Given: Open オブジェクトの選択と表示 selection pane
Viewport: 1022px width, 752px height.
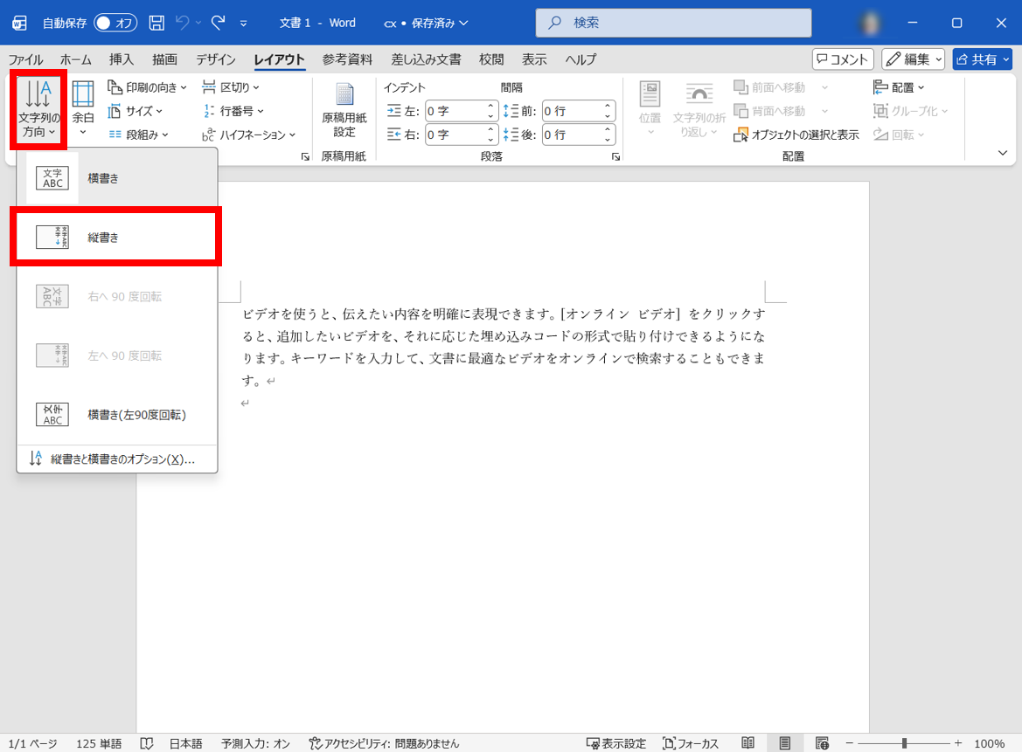Looking at the screenshot, I should (796, 135).
